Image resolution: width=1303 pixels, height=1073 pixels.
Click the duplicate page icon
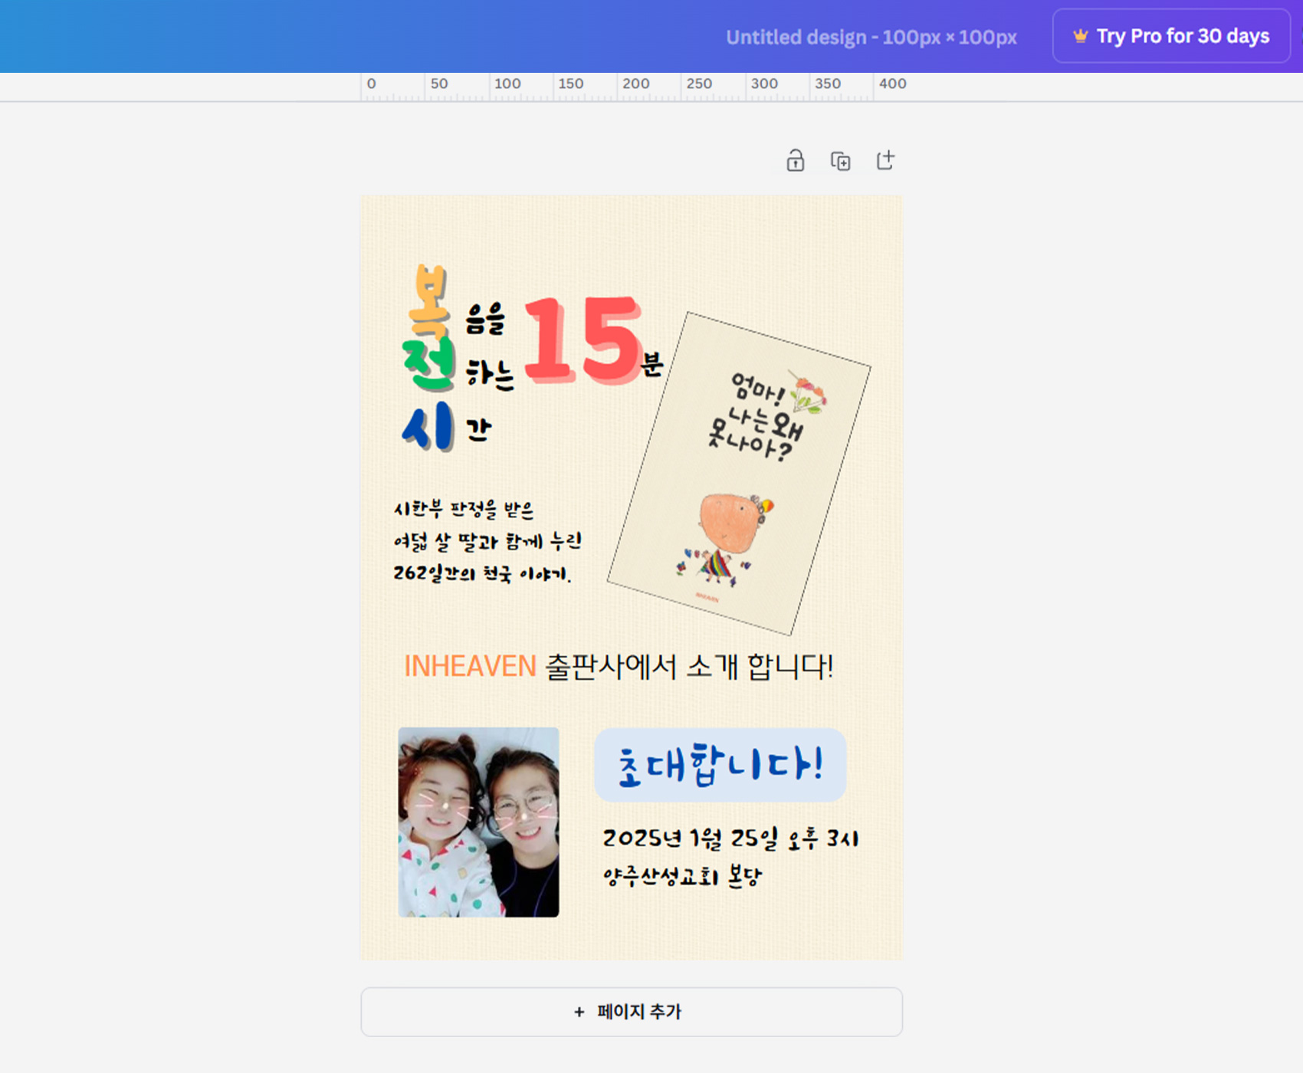tap(840, 161)
